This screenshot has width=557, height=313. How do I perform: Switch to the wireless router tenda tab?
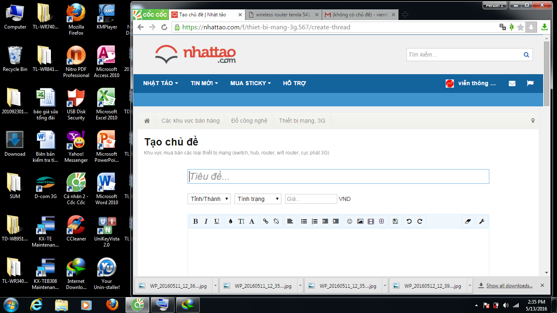click(283, 15)
